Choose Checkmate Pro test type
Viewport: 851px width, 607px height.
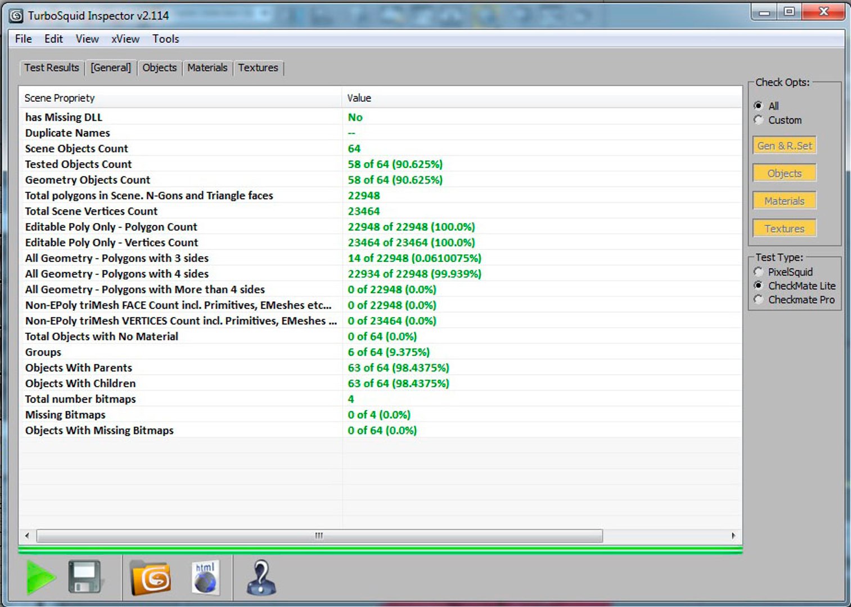click(759, 300)
